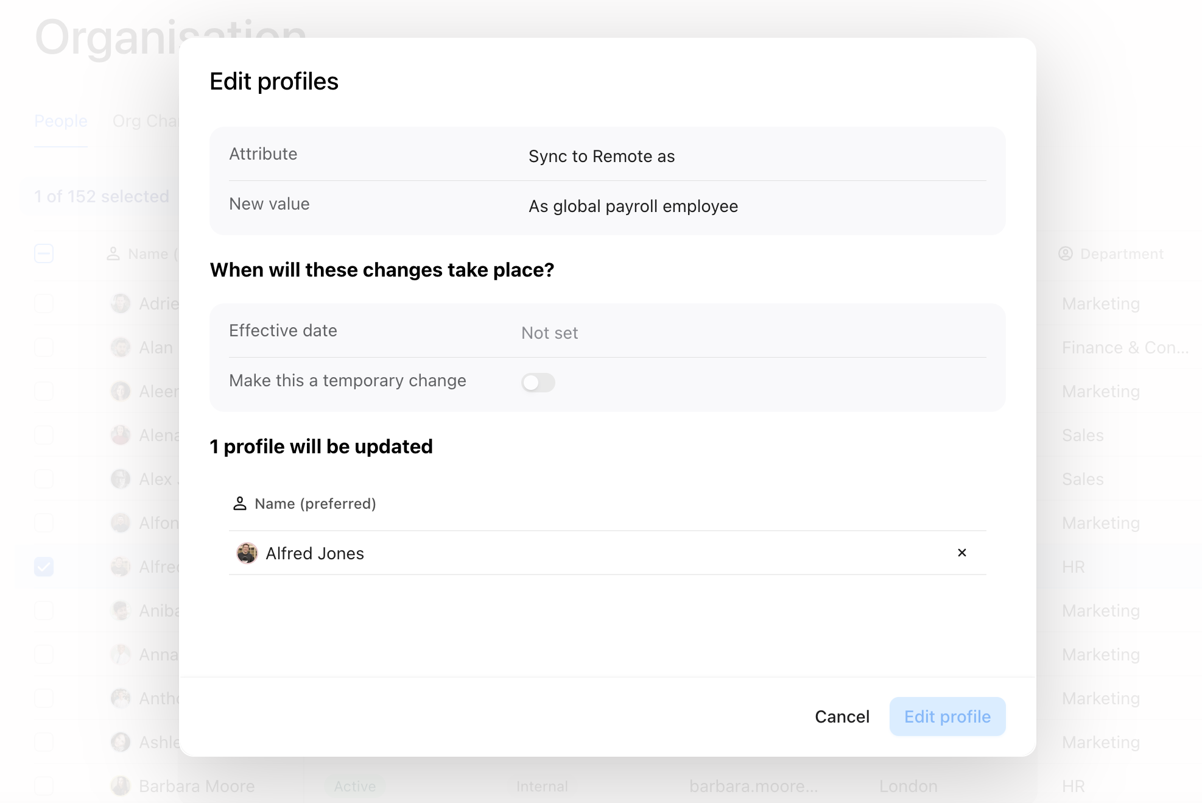
Task: Click the avatar beside Ashle row
Action: pyautogui.click(x=121, y=742)
